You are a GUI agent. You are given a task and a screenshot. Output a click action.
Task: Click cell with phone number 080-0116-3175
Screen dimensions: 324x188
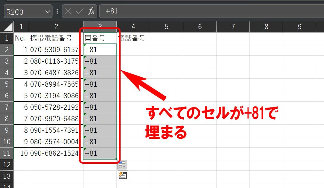click(56, 61)
